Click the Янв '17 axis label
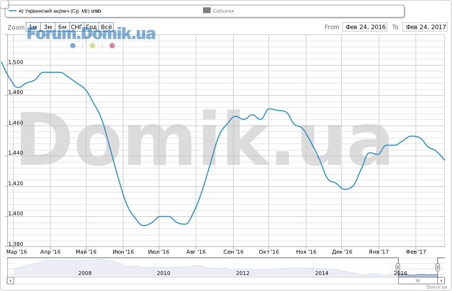 coord(379,252)
